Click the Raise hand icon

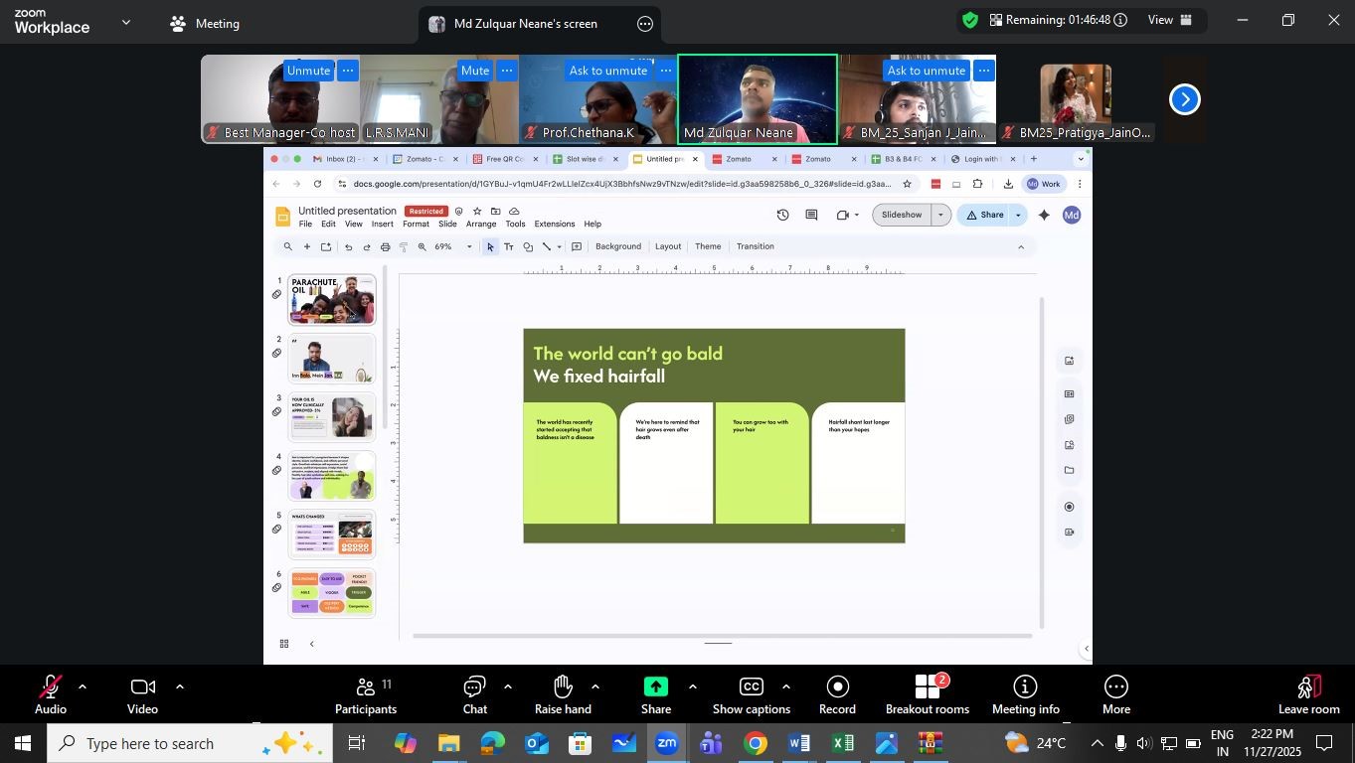point(563,693)
